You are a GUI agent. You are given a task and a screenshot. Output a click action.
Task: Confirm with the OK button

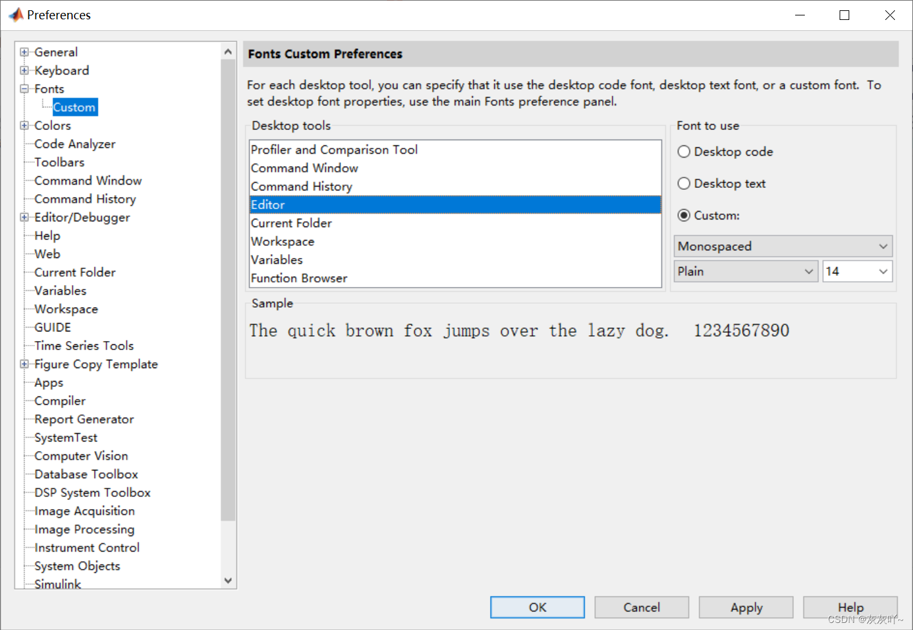[x=538, y=607]
